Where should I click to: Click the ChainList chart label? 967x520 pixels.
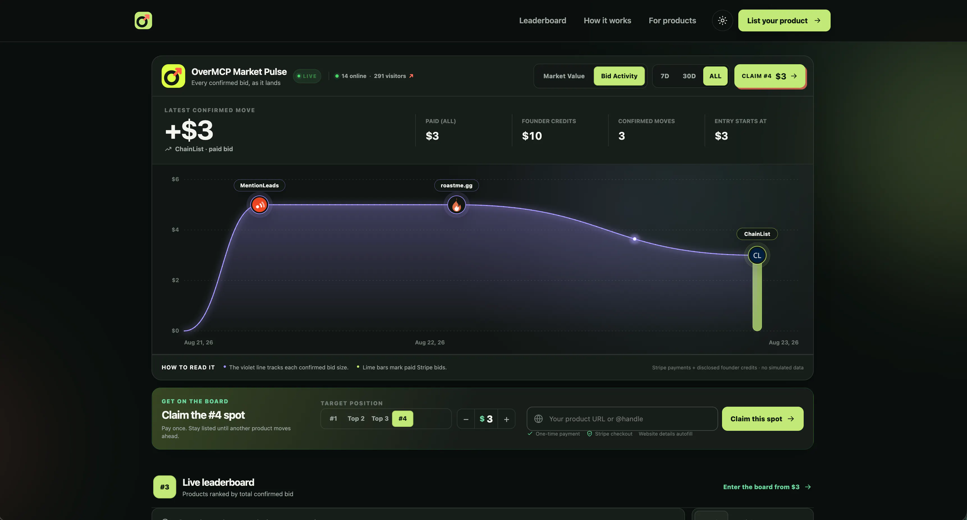(757, 234)
